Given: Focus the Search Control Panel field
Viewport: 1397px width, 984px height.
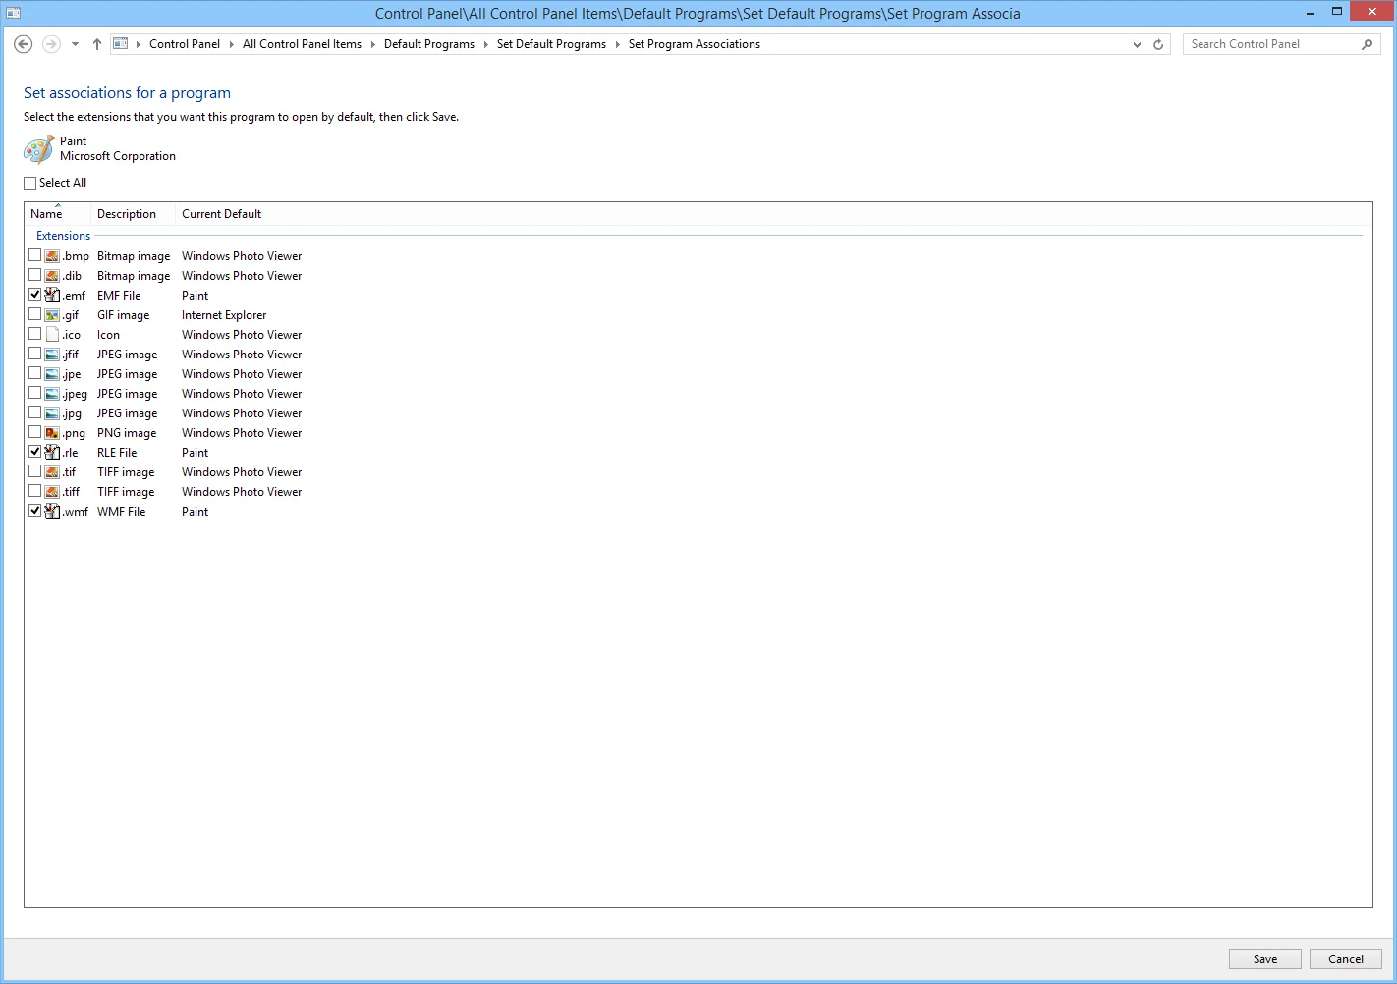Looking at the screenshot, I should pos(1272,44).
